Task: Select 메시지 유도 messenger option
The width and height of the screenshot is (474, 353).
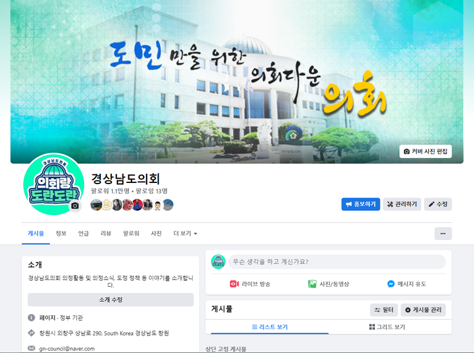Action: click(406, 284)
